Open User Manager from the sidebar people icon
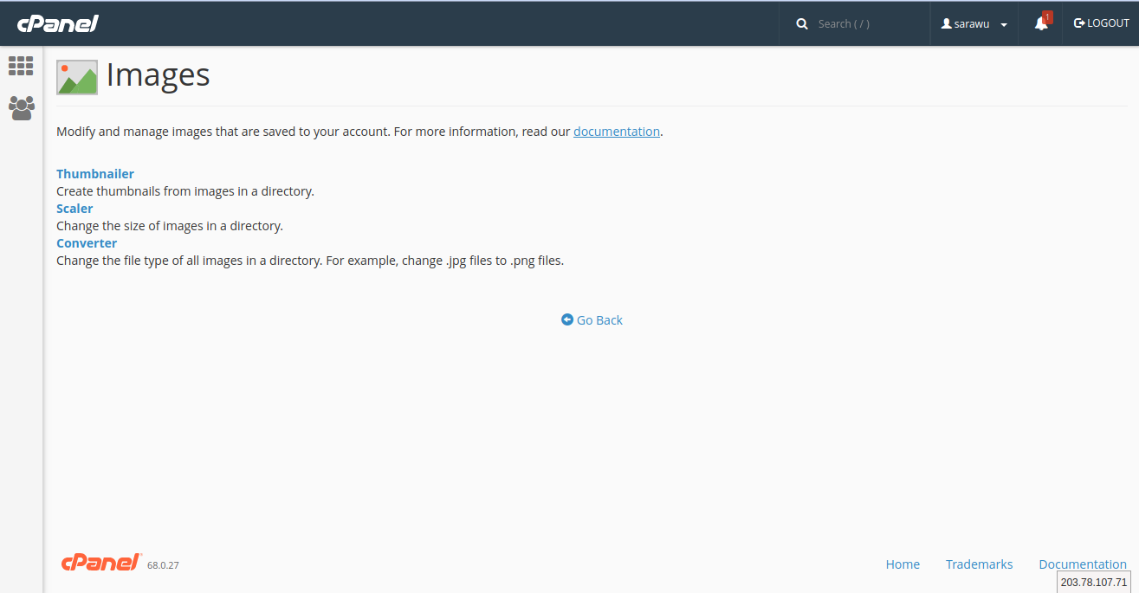 pos(21,108)
